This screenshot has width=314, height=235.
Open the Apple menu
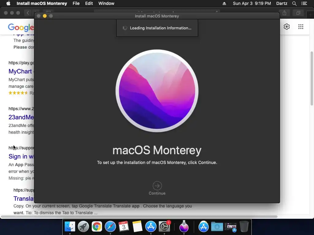point(8,3)
